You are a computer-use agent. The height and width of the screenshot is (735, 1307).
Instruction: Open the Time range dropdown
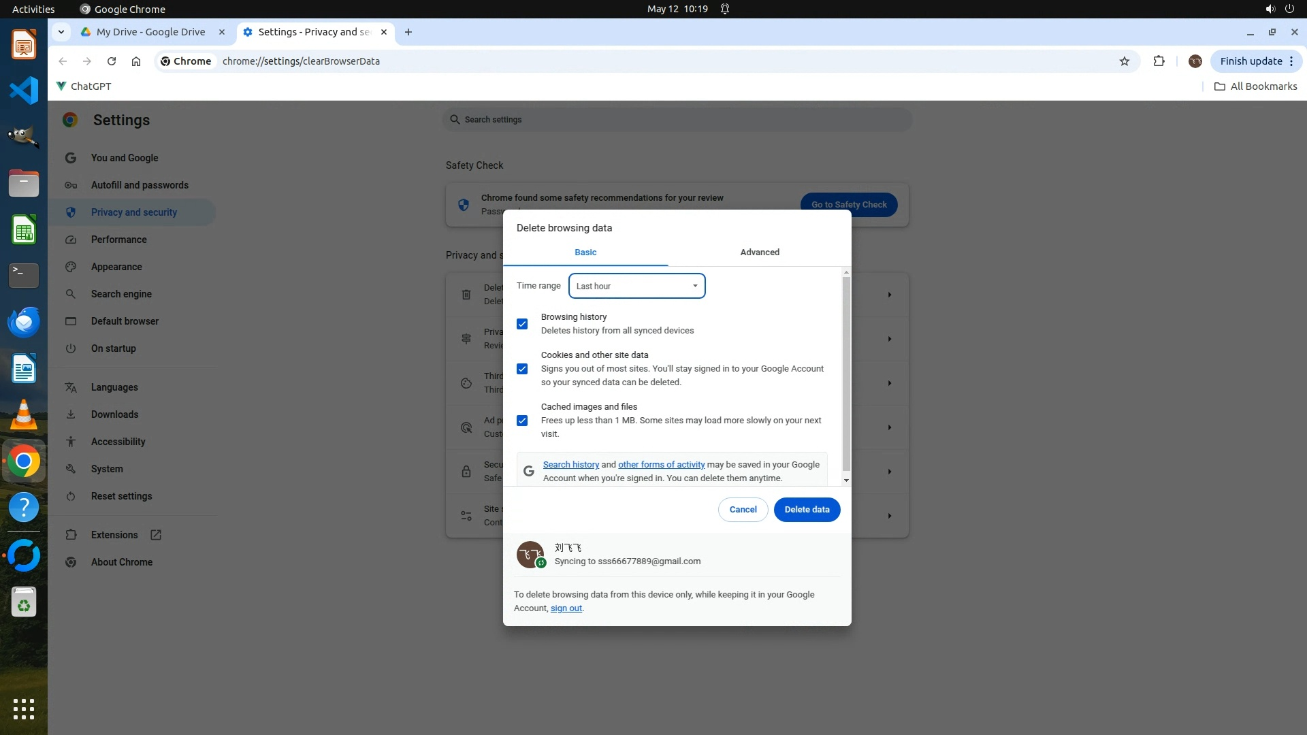click(636, 286)
